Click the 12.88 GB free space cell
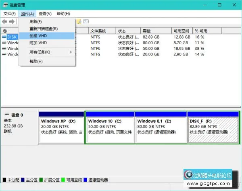 coord(182,37)
